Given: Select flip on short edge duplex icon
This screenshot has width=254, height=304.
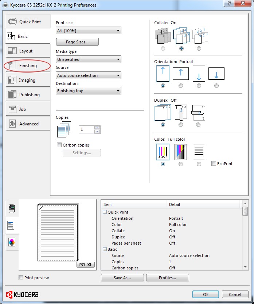Looking at the screenshot, I should click(x=198, y=113).
